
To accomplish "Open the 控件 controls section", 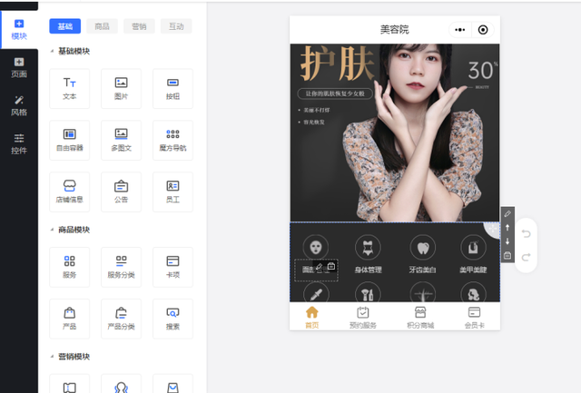I will [x=19, y=144].
